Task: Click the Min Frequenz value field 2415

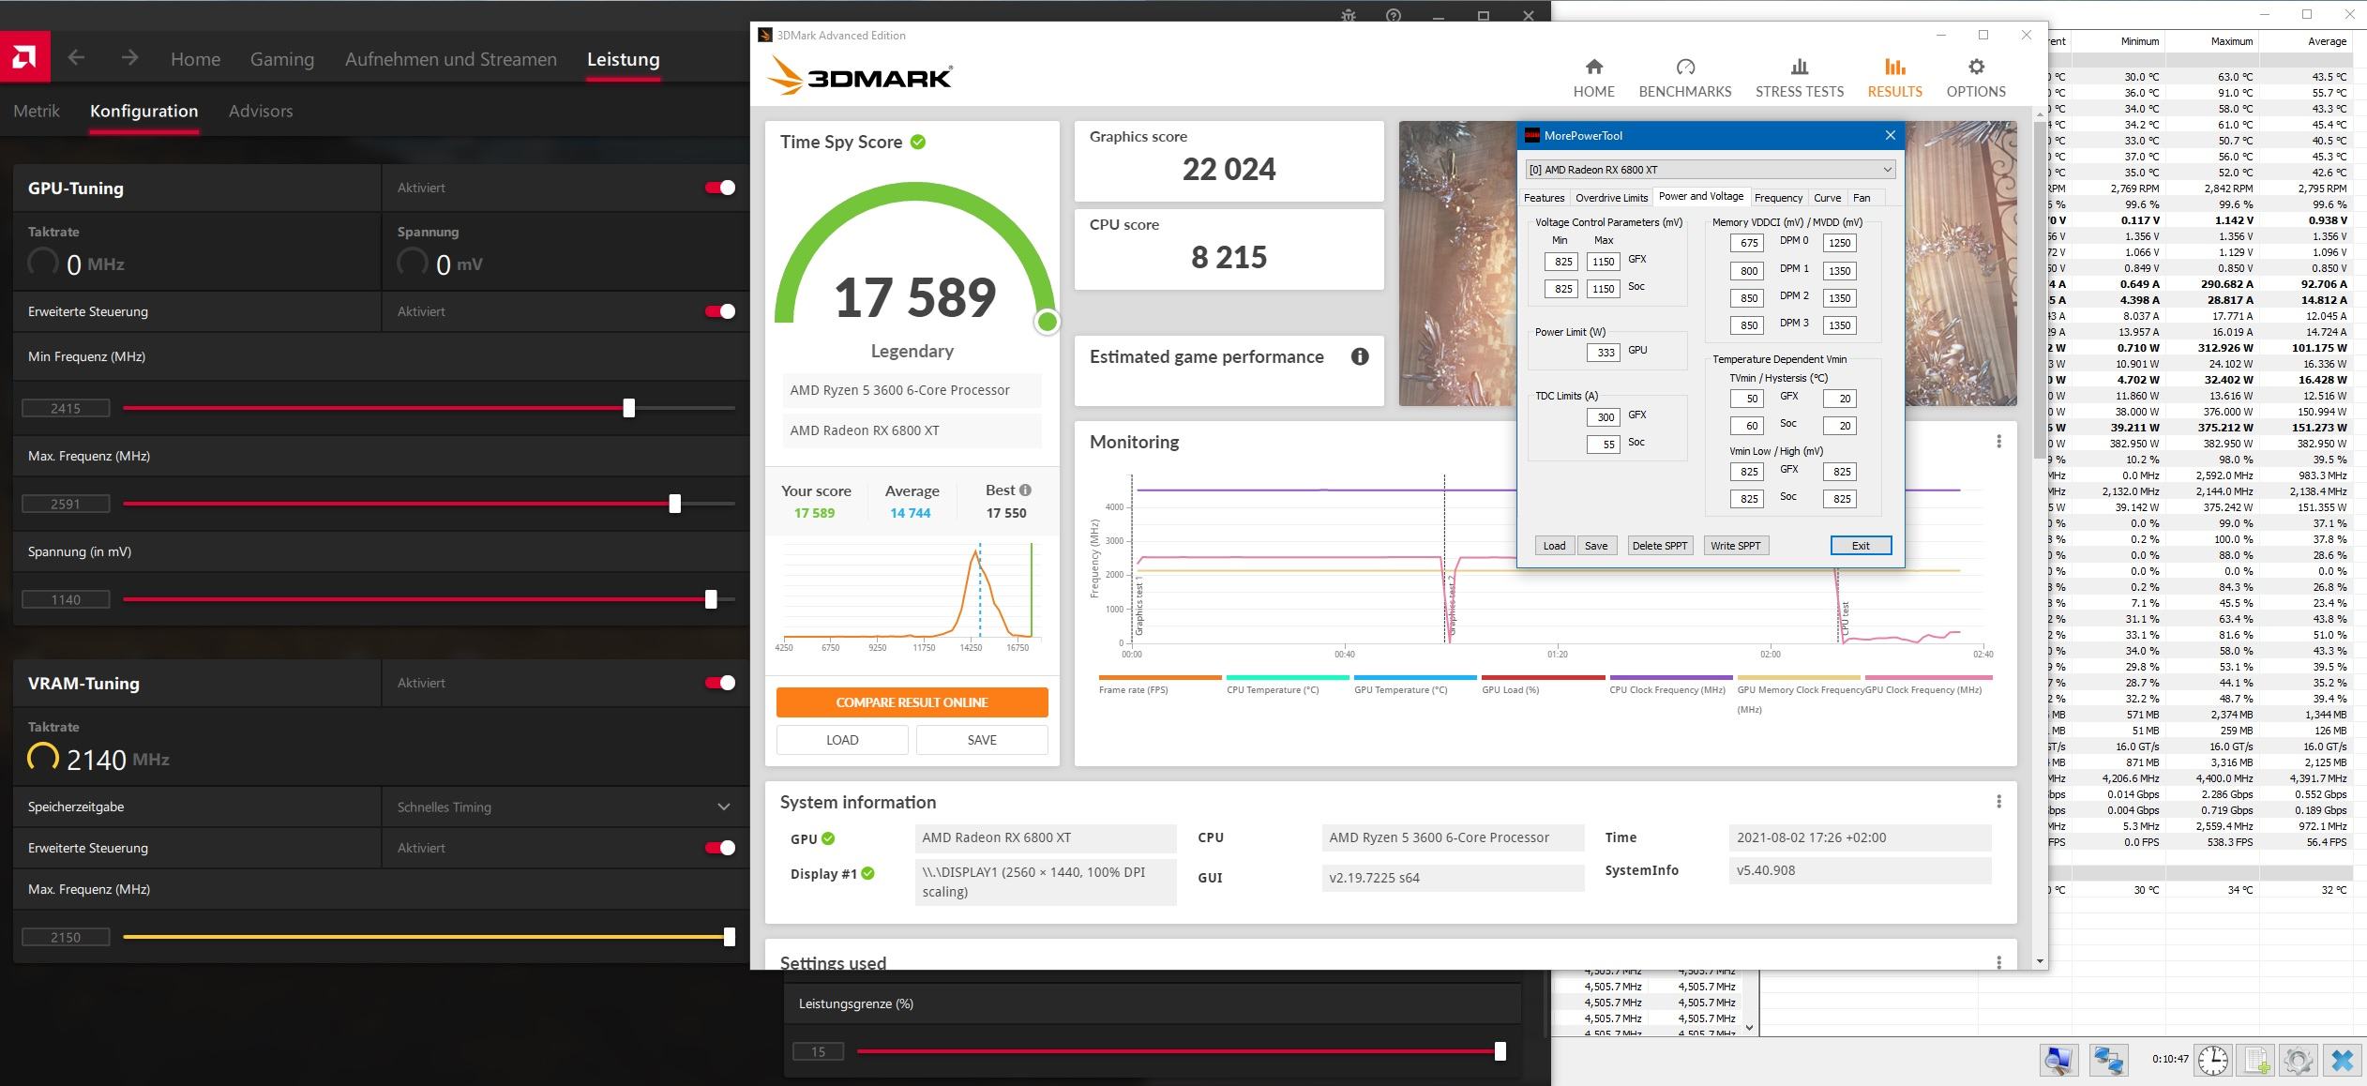Action: [x=66, y=408]
